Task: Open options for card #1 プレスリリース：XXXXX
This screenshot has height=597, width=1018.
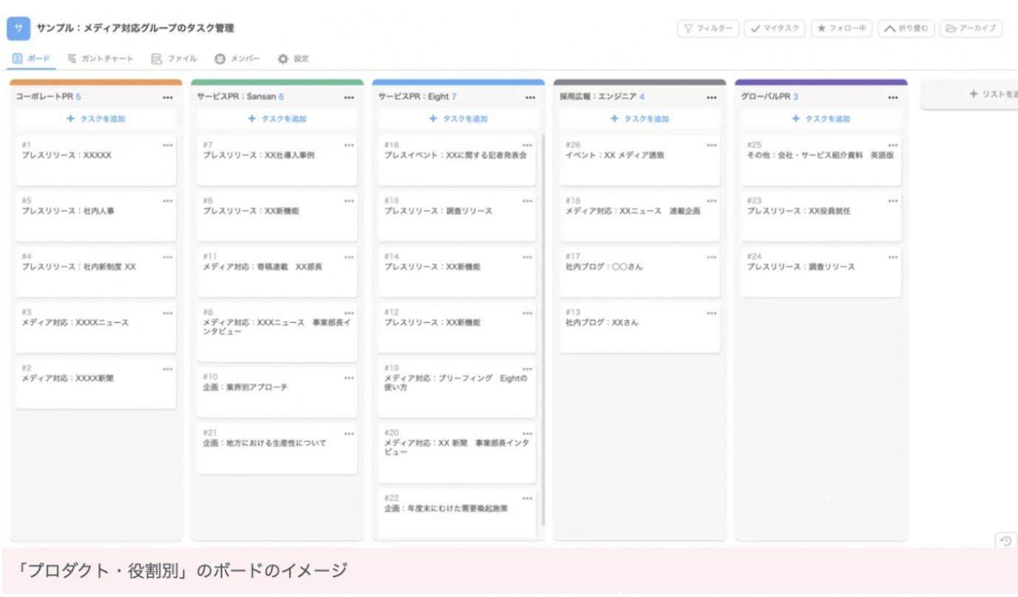Action: (x=168, y=145)
